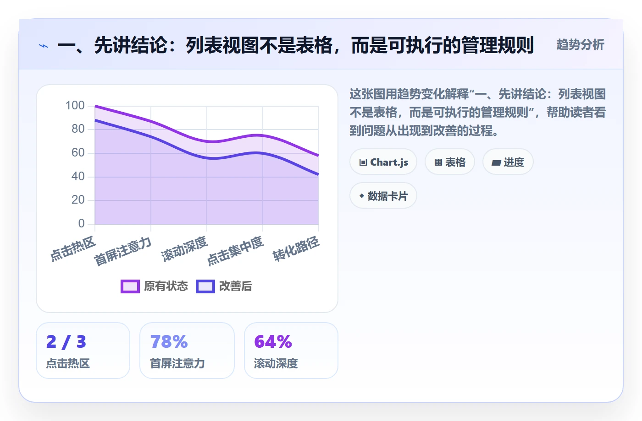
Task: Click the 表格 tag
Action: (450, 162)
